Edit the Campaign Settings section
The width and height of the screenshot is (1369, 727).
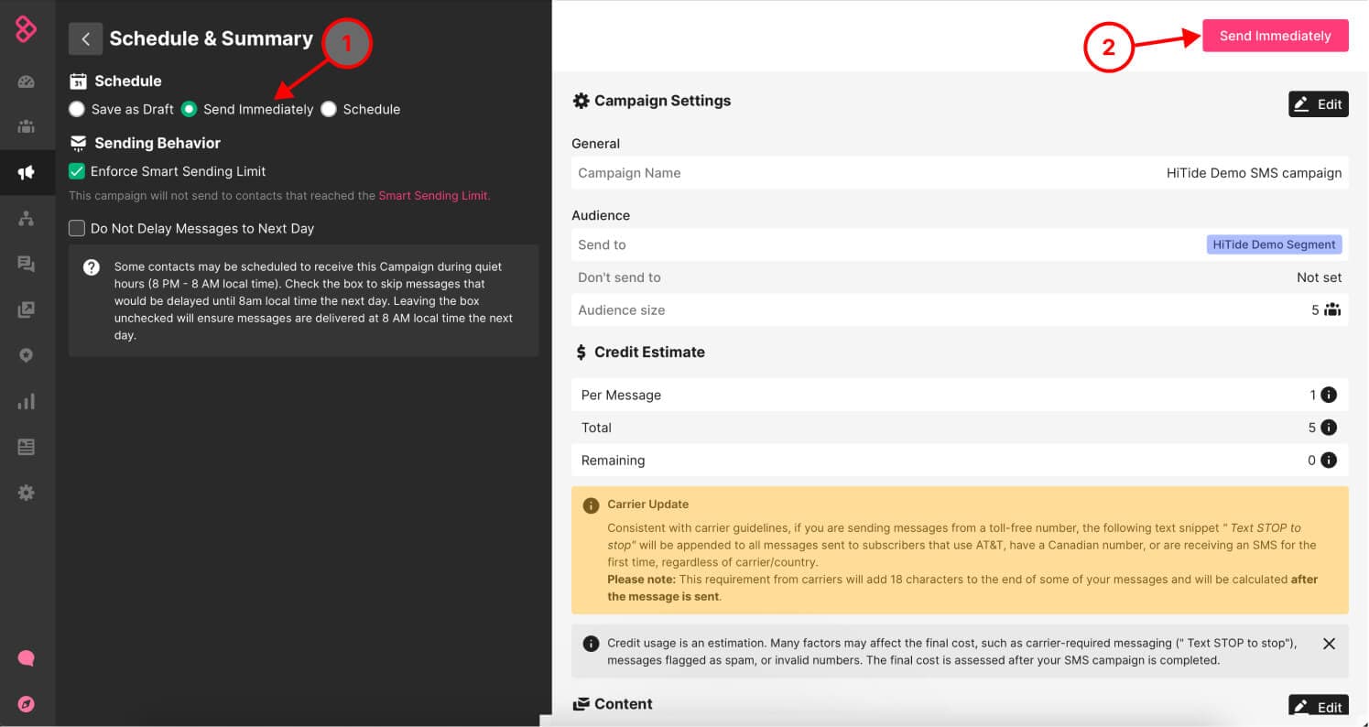[1318, 104]
